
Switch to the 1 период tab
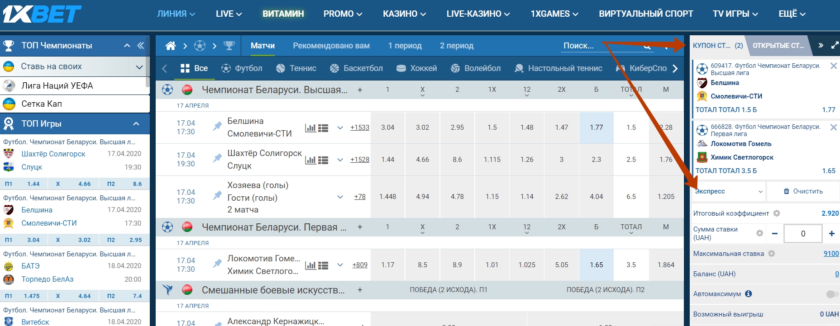[405, 46]
